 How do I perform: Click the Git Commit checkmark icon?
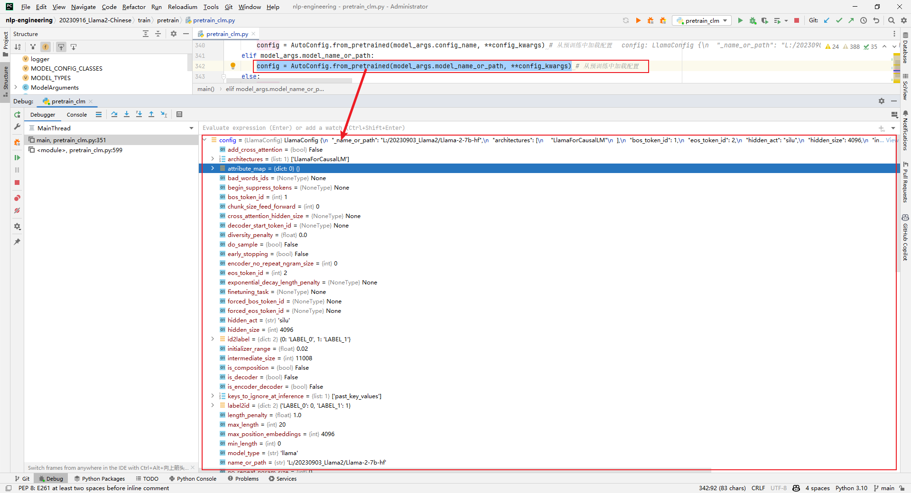click(x=839, y=20)
